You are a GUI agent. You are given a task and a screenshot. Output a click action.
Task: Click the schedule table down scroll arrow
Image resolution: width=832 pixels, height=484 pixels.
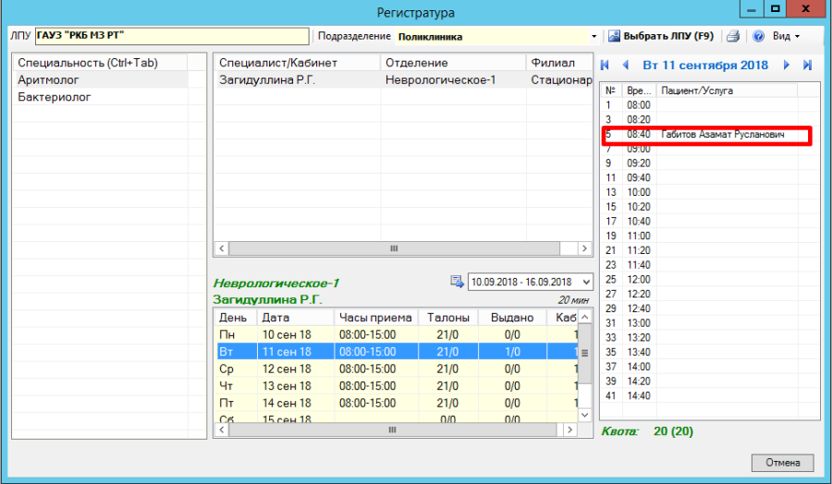(x=585, y=415)
